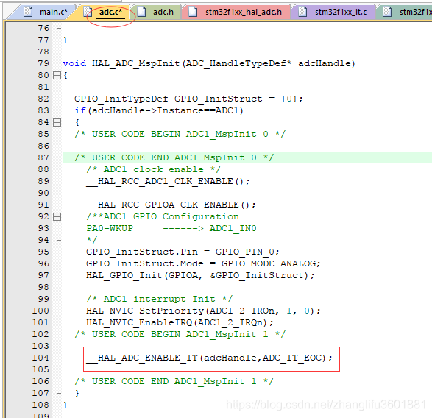
Task: Click the HAL_NVIC_EnableIRQ(ADC1_2_IRQn) line
Action: (x=180, y=322)
